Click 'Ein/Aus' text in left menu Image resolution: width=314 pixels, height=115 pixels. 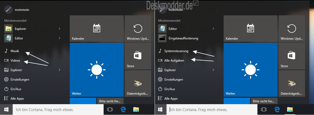pyautogui.click(x=16, y=89)
